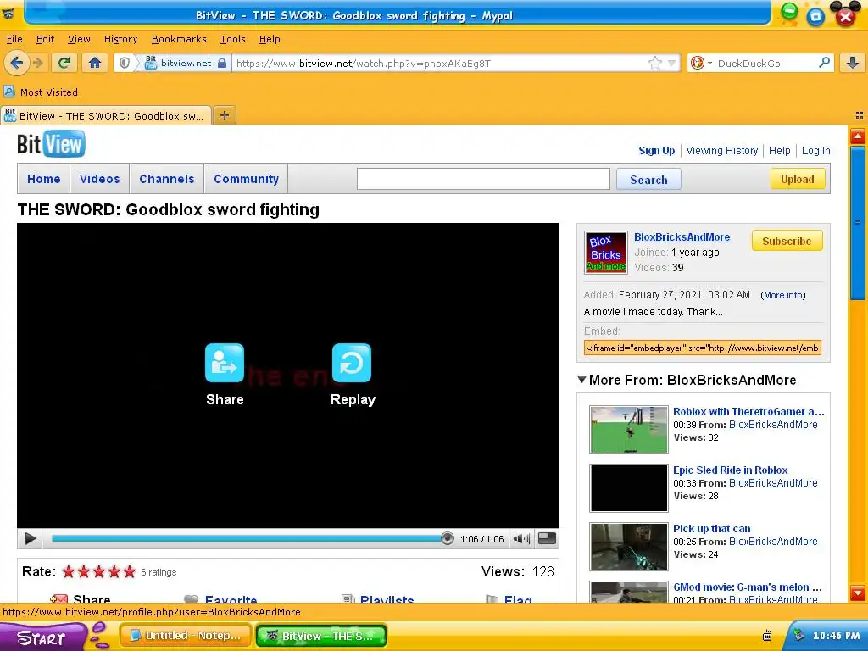Click the BitView search input field

pos(483,180)
